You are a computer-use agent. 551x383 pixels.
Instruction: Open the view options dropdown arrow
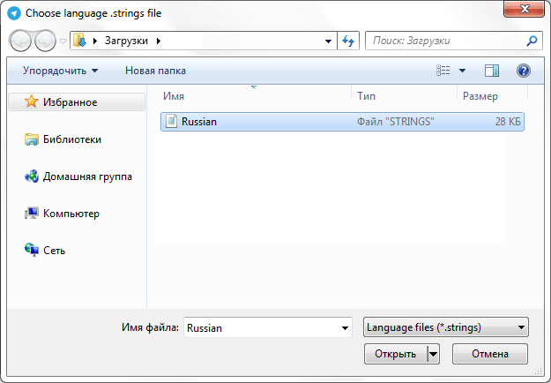click(x=461, y=71)
